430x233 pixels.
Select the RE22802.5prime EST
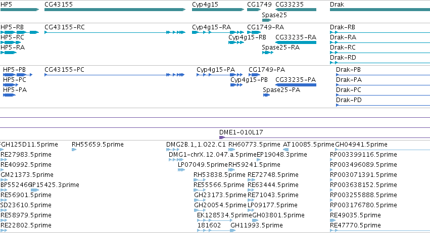(4, 231)
